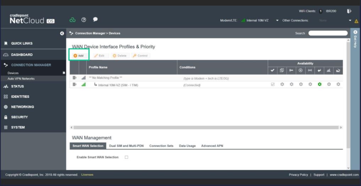Switch to Data Usage tab
Screen dimensions: 361x186
pyautogui.click(x=187, y=146)
